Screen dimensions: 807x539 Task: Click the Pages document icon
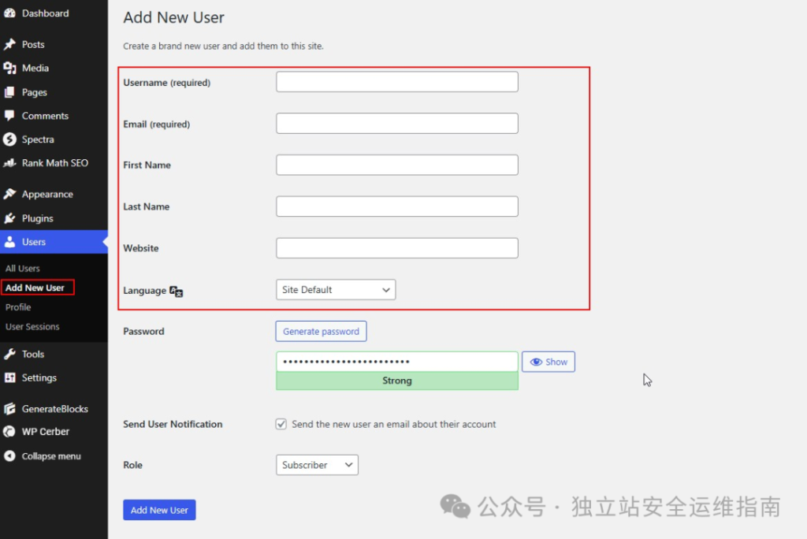[9, 92]
